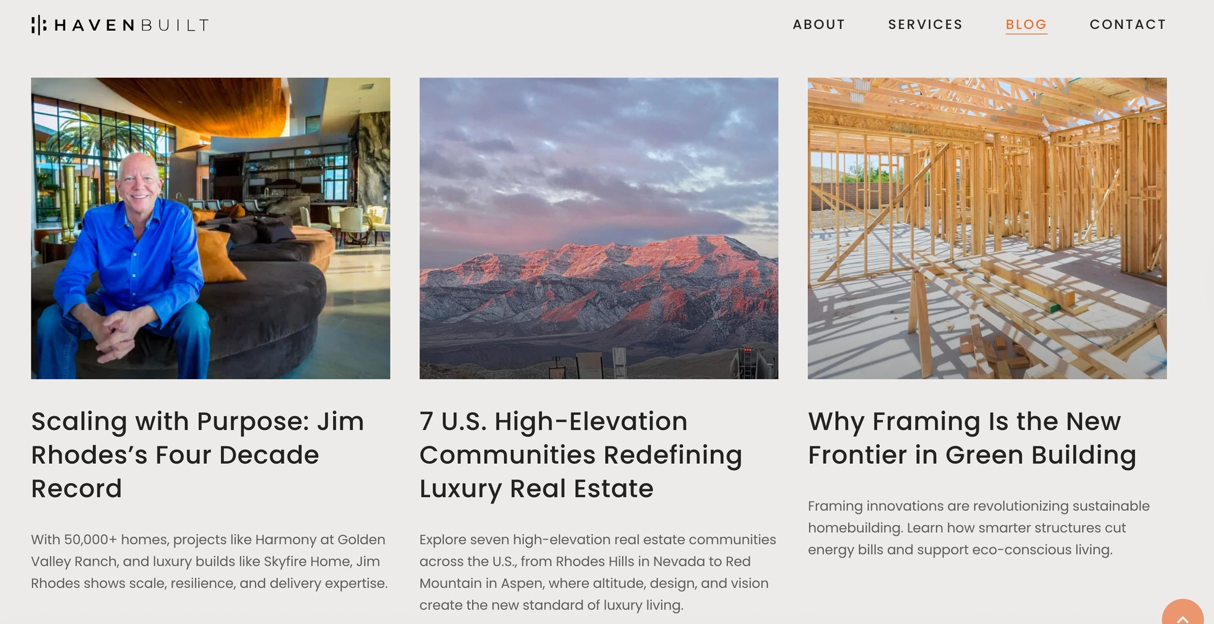This screenshot has height=624, width=1214.
Task: Open the wooden house framing thumbnail
Action: point(987,228)
